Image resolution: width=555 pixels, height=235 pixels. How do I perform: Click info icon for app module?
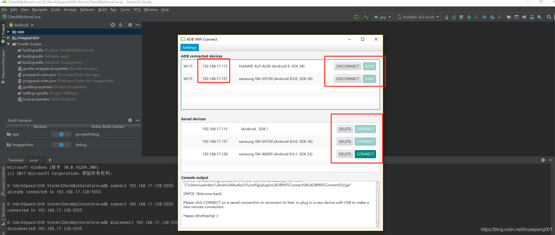pos(61,134)
